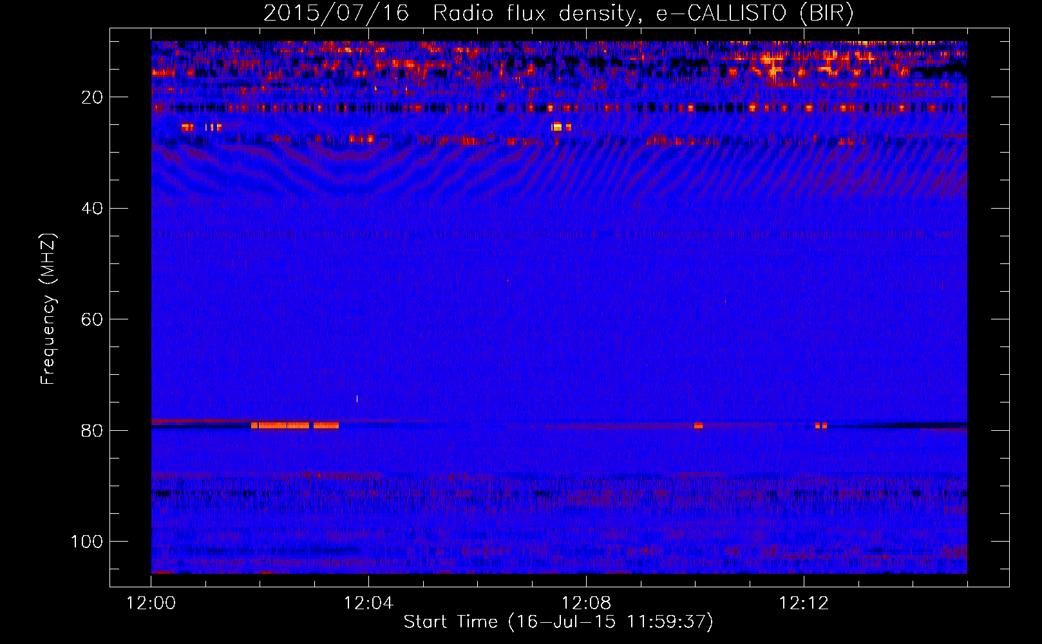
Task: Click the '80' frequency tick label
Action: click(92, 431)
